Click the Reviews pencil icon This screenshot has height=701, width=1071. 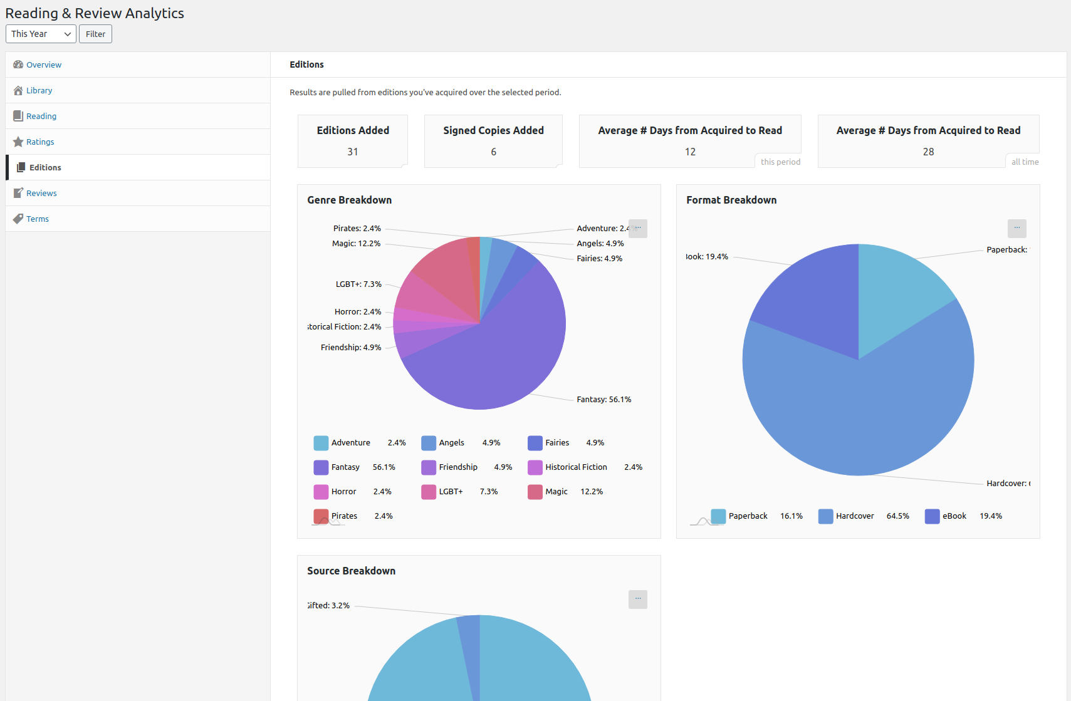(18, 193)
